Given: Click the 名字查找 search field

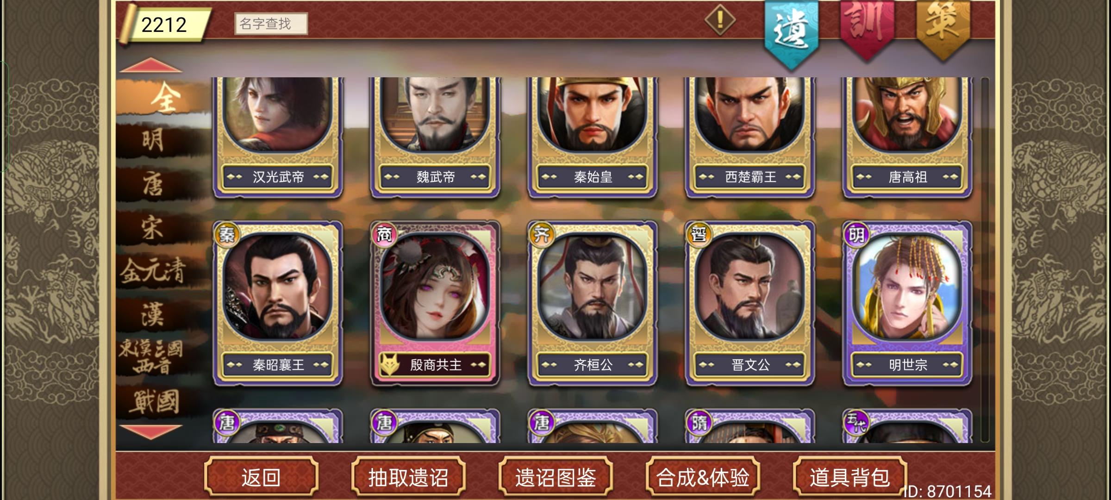Looking at the screenshot, I should [271, 24].
